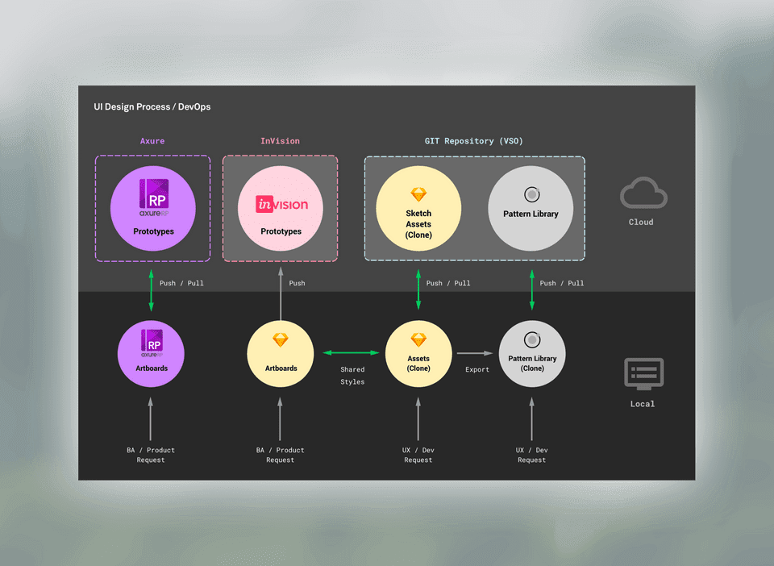Click the UI Design Process / DevOps title
The height and width of the screenshot is (566, 774).
tap(152, 106)
